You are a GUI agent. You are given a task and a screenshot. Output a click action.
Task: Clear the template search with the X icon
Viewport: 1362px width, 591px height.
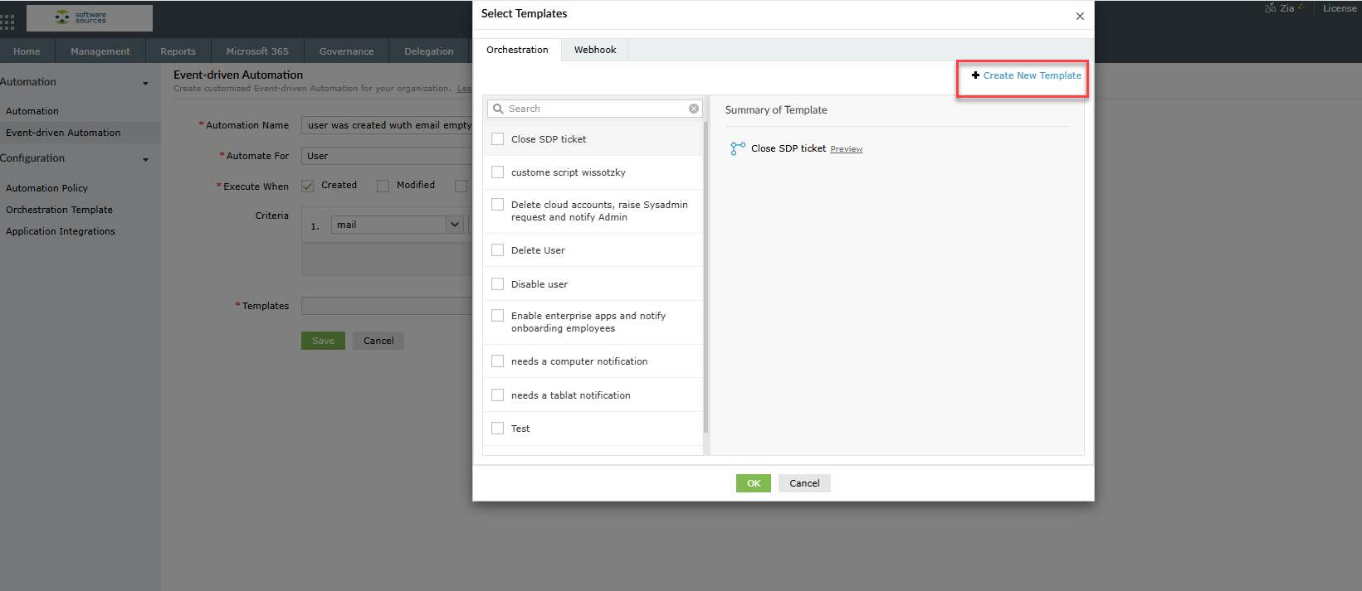click(x=694, y=109)
